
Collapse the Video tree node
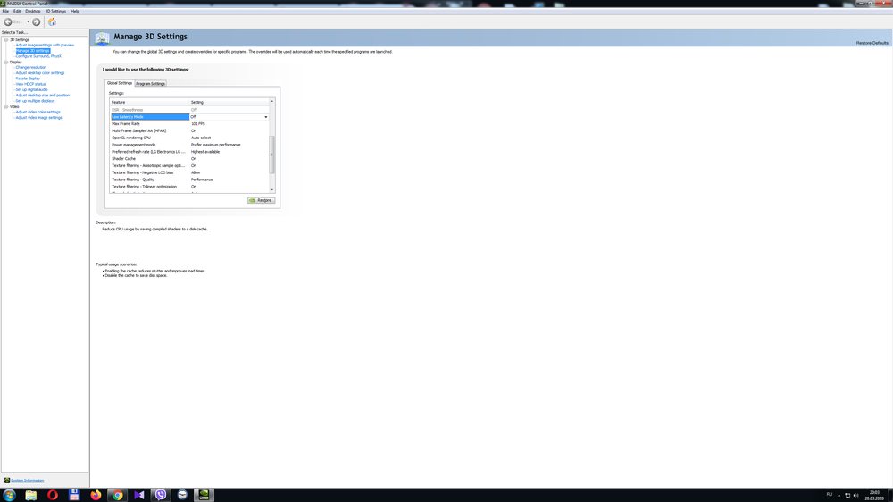point(6,106)
